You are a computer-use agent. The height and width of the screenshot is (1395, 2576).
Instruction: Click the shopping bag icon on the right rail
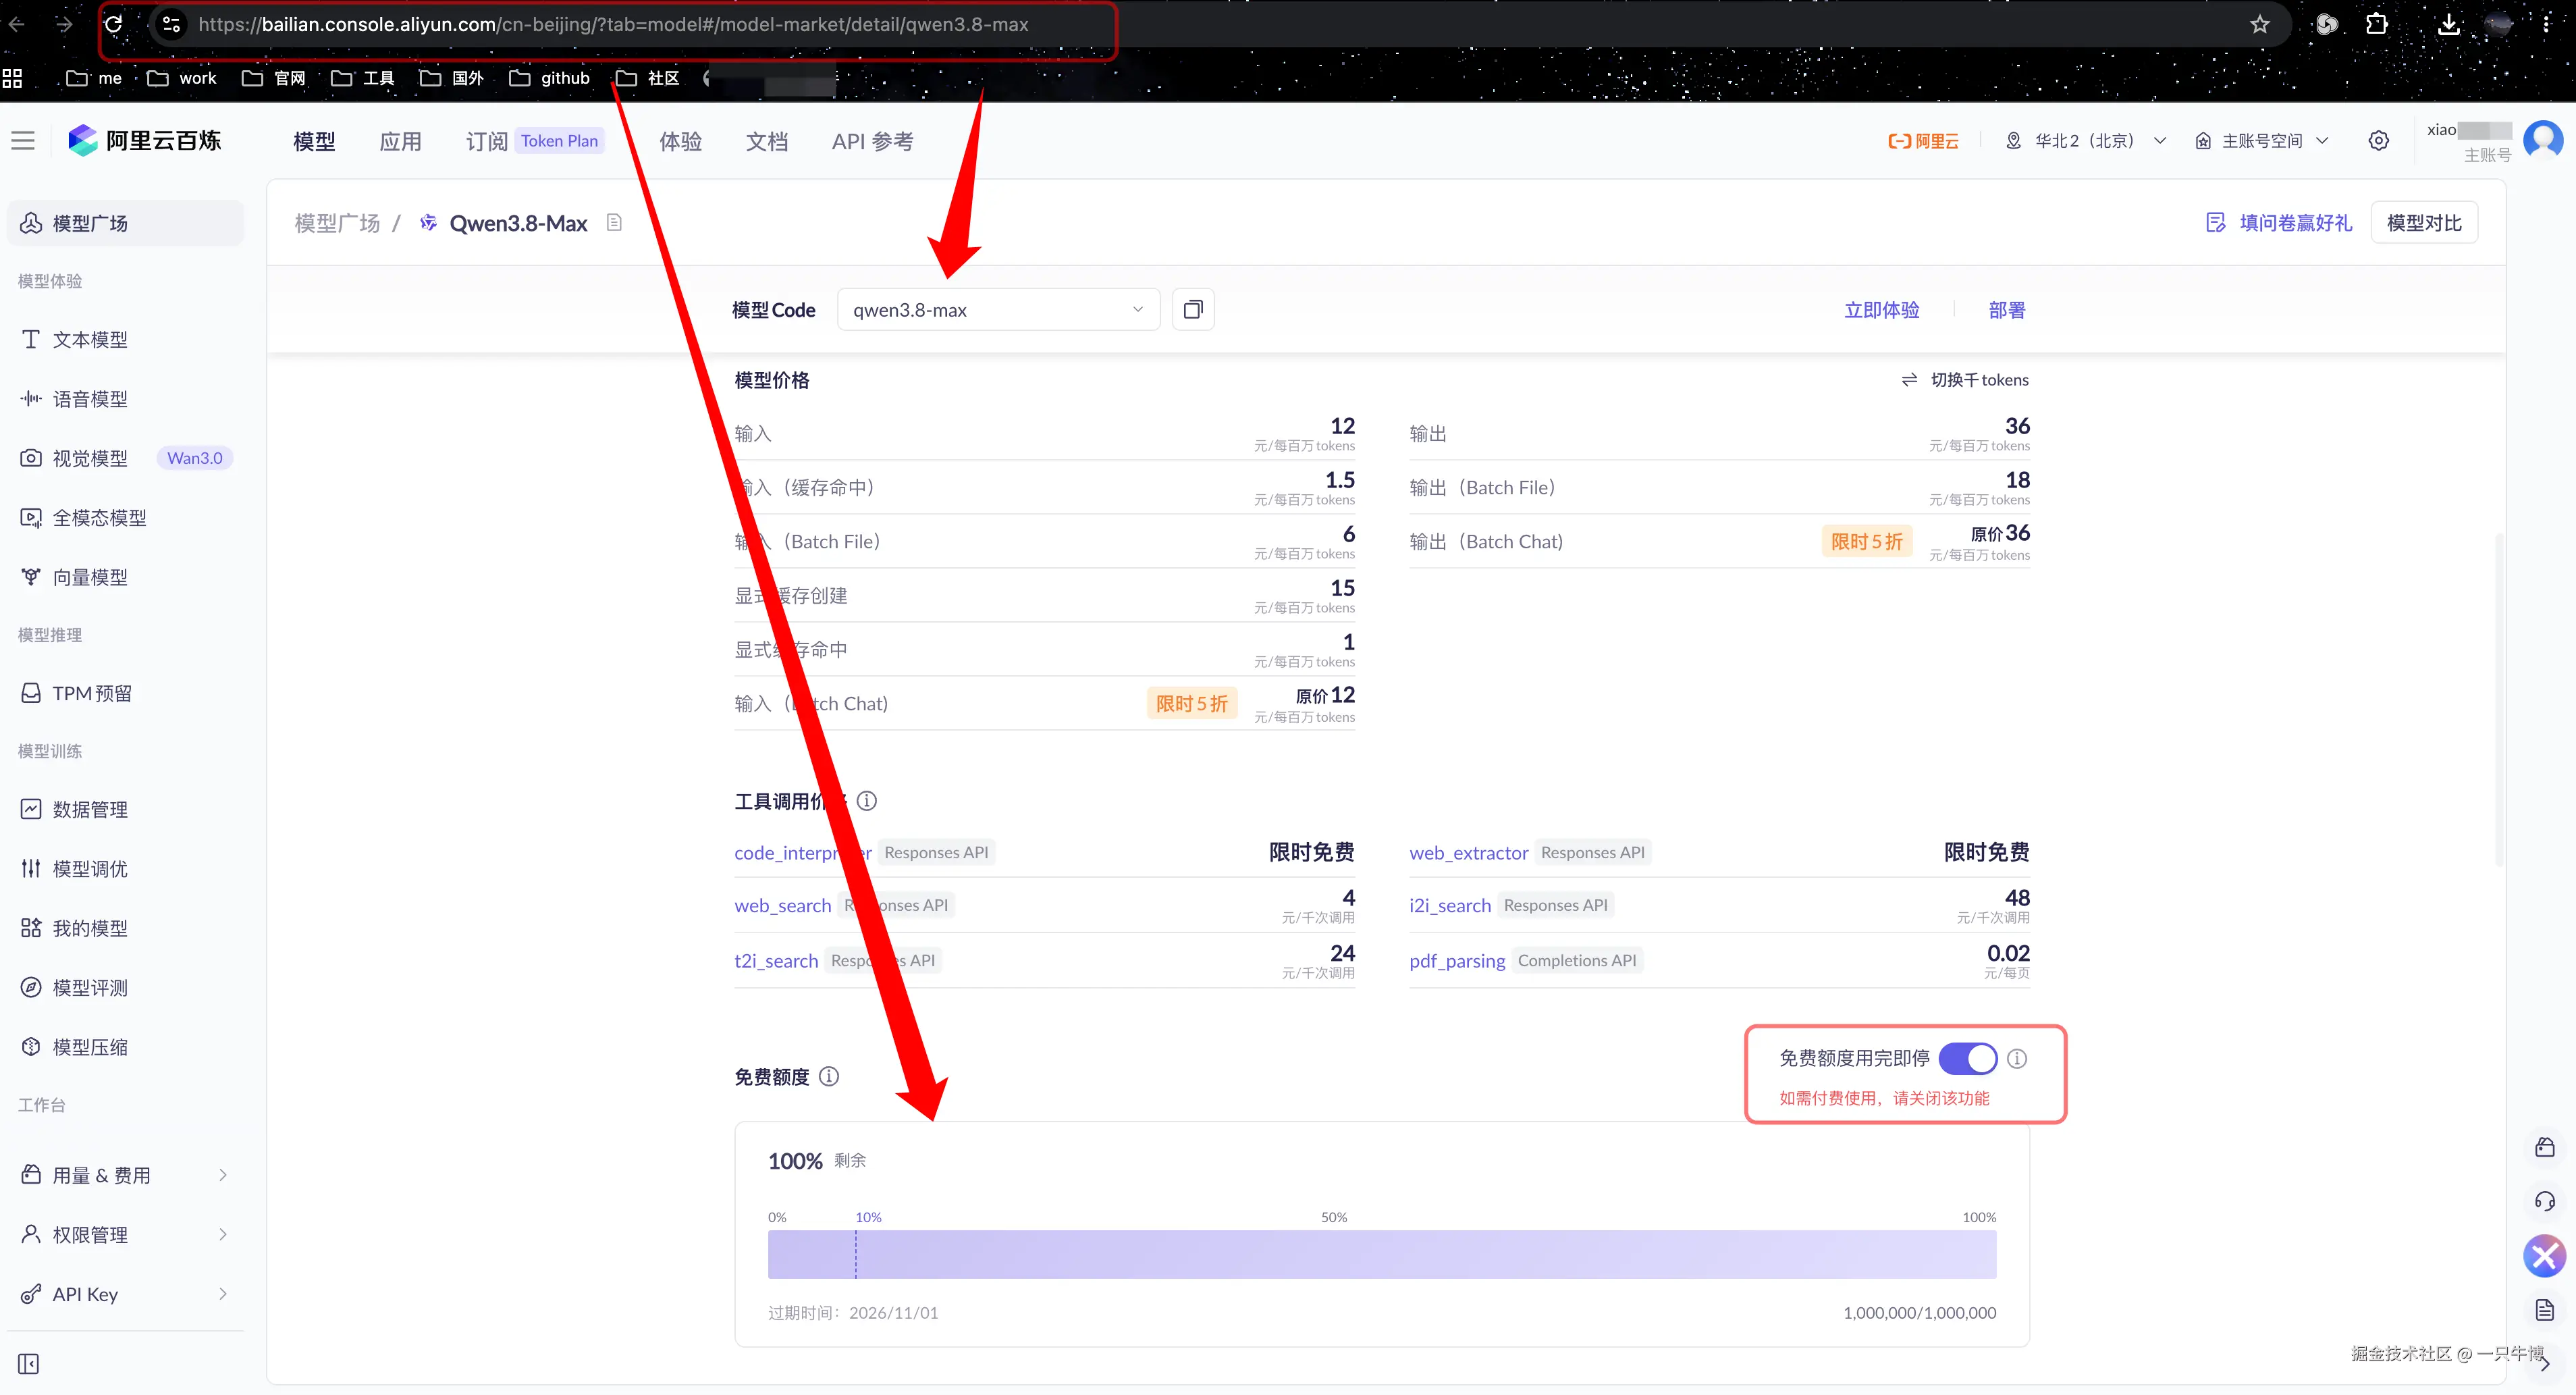coord(2545,1147)
